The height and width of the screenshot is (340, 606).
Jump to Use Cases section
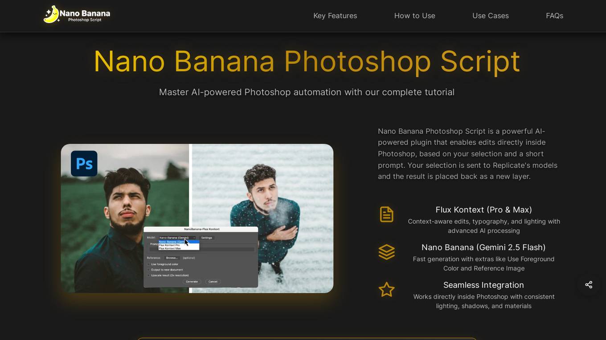[491, 16]
